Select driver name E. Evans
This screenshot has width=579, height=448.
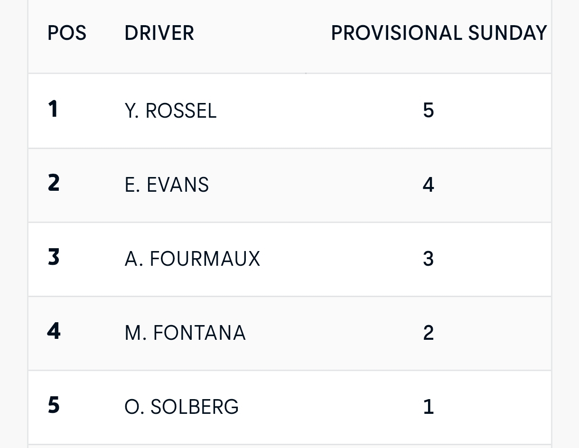click(167, 185)
